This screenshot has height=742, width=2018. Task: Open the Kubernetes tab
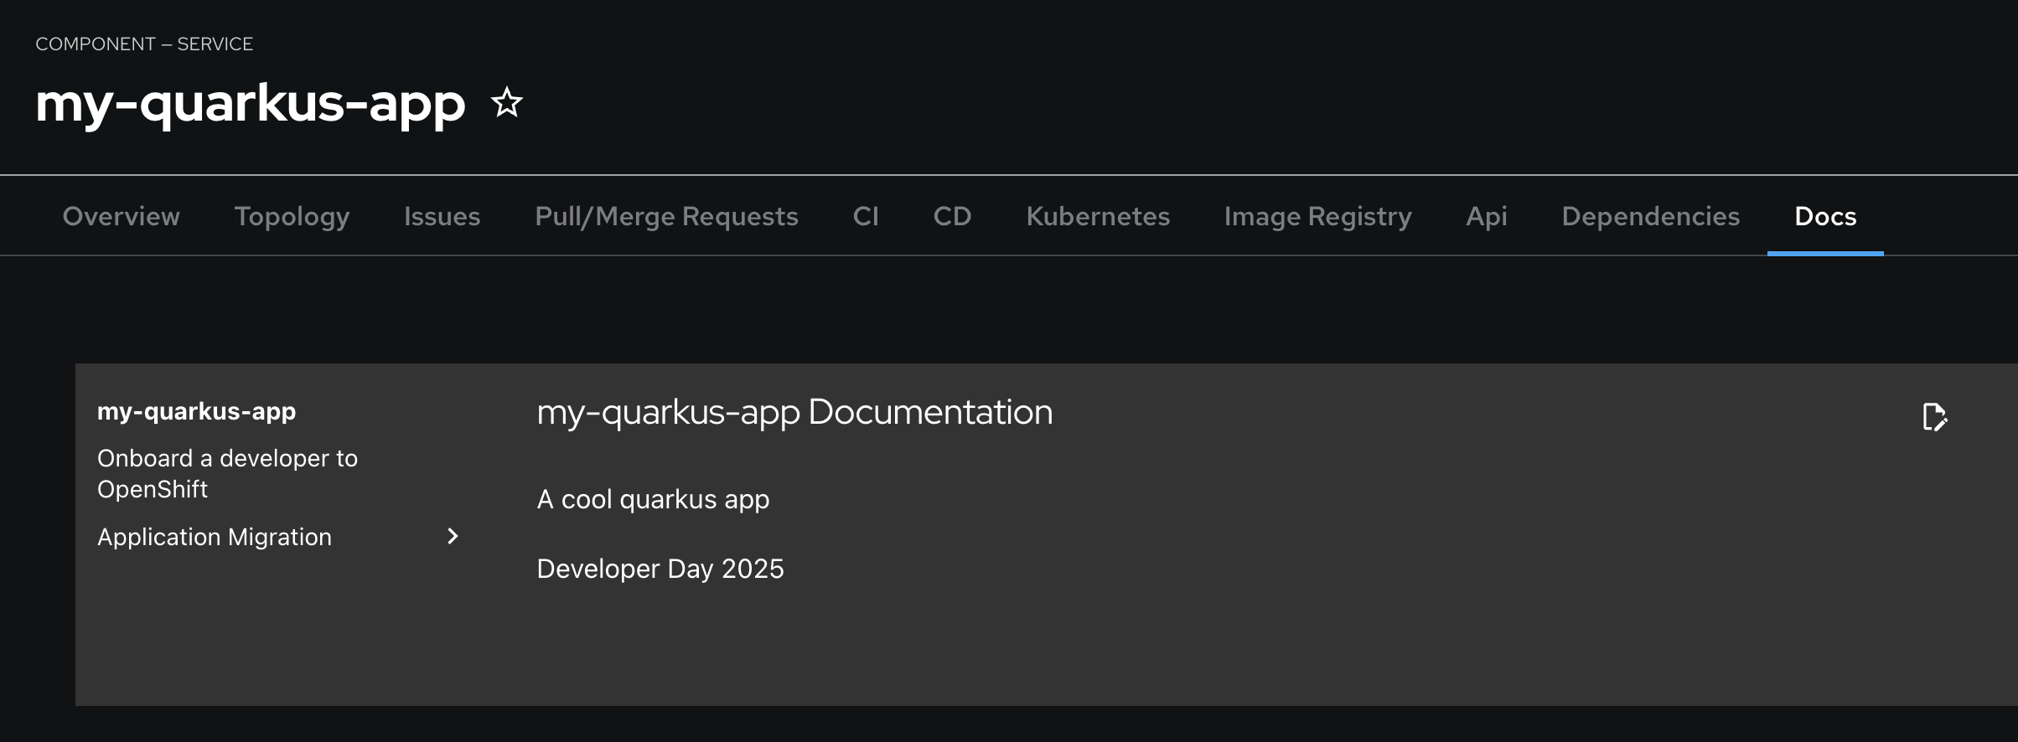click(x=1098, y=216)
